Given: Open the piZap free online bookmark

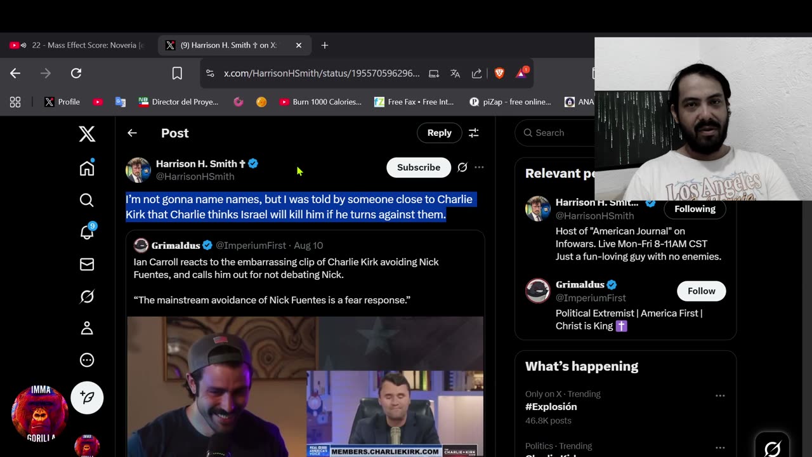Looking at the screenshot, I should click(510, 102).
